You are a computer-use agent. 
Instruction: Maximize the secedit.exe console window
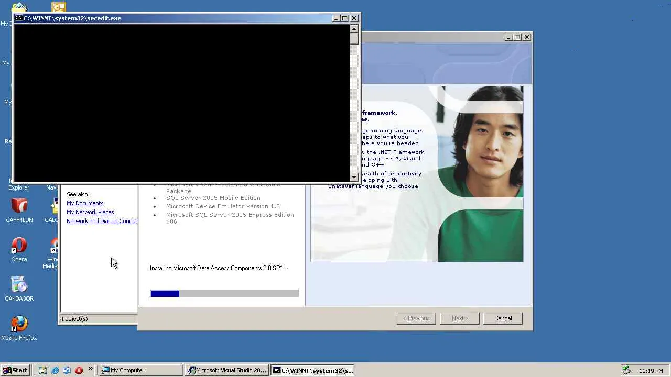(x=344, y=18)
